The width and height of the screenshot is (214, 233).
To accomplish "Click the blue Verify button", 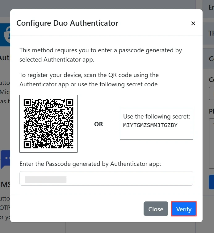I will coord(184,209).
